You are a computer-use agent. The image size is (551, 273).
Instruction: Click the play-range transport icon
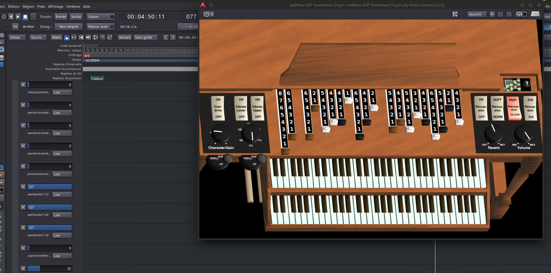(x=11, y=17)
